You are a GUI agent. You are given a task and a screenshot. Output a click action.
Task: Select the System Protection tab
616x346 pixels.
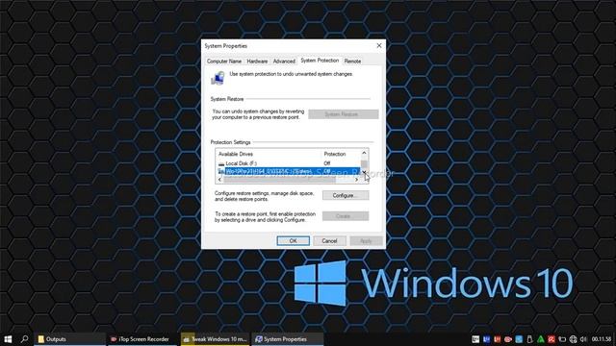pos(320,61)
